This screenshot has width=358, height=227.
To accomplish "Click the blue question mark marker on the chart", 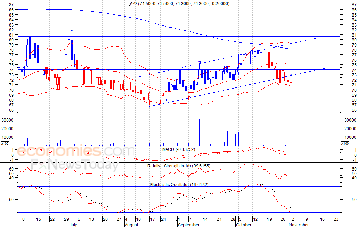I will pyautogui.click(x=200, y=63).
